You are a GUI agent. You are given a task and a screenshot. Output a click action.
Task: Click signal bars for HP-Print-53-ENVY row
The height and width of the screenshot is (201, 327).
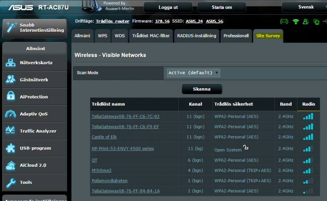point(308,149)
